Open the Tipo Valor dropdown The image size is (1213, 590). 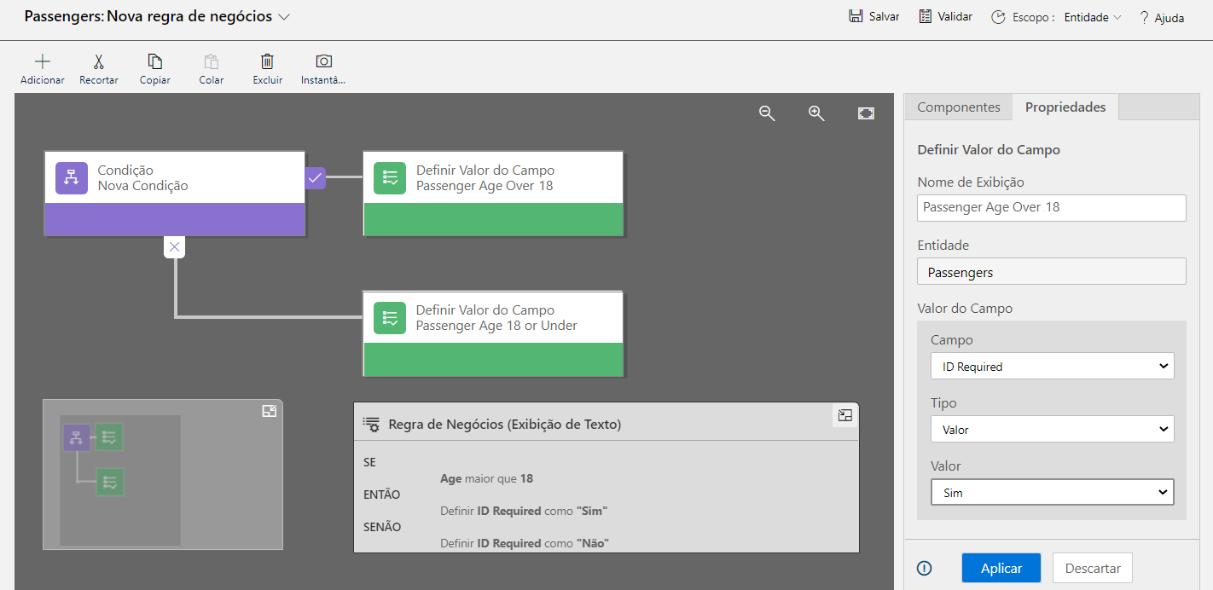pos(1052,429)
